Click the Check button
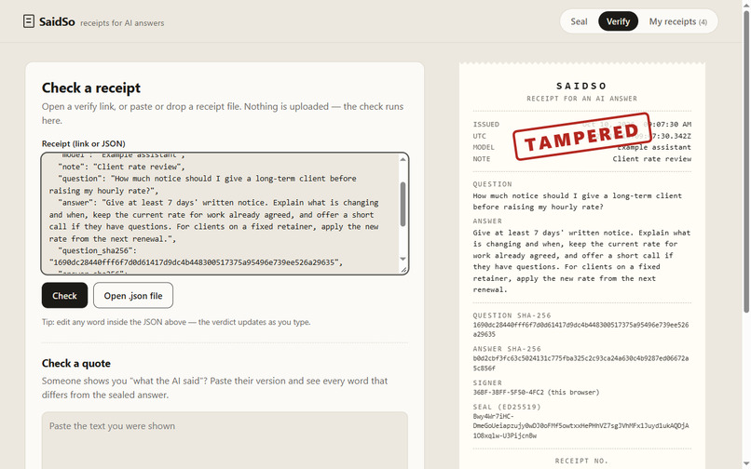 (x=64, y=295)
